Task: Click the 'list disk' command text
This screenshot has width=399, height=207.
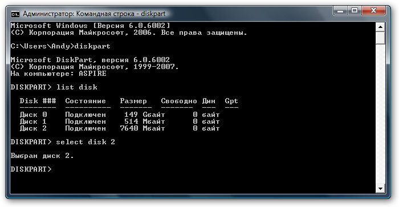Action: coord(76,87)
